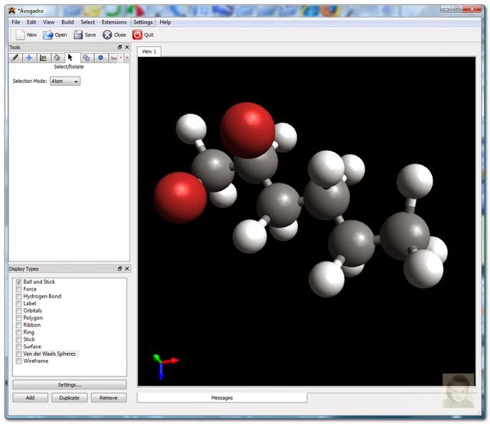Screen dimensions: 490x424
Task: Select the Auto Rotate tool
Action: coord(87,58)
